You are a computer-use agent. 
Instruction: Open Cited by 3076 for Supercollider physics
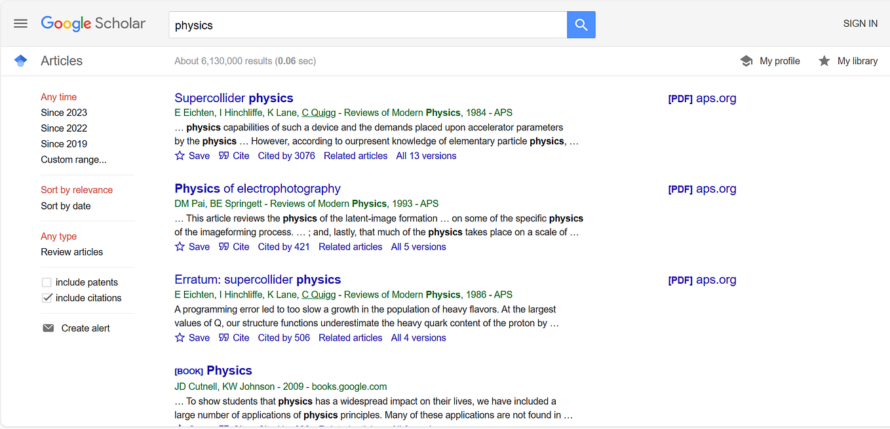[286, 155]
